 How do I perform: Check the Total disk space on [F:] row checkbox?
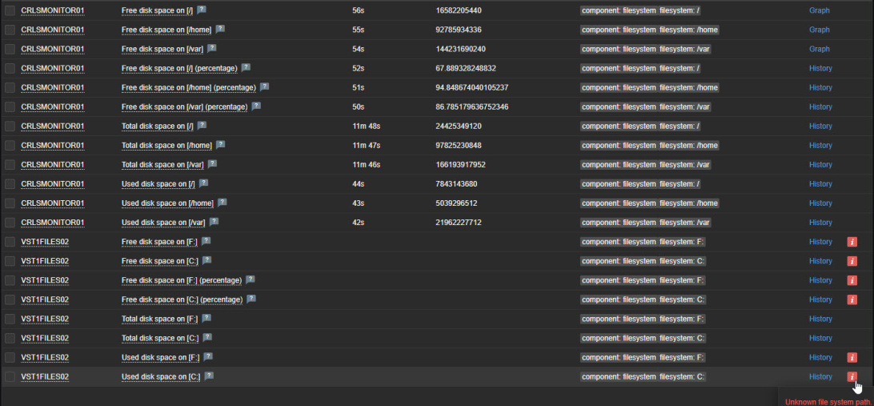(10, 319)
